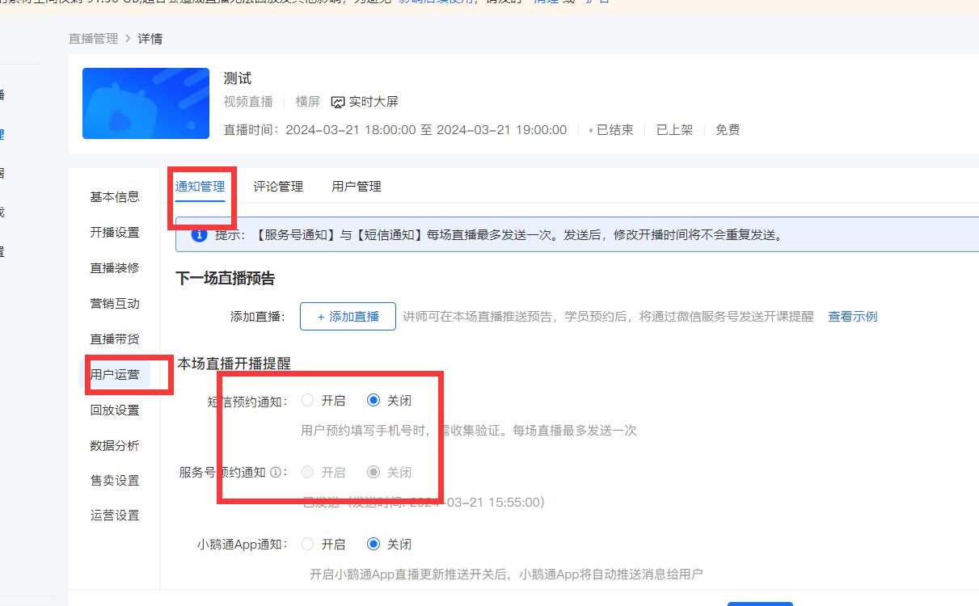The width and height of the screenshot is (979, 606).
Task: Click the 添加直播 button
Action: (348, 317)
